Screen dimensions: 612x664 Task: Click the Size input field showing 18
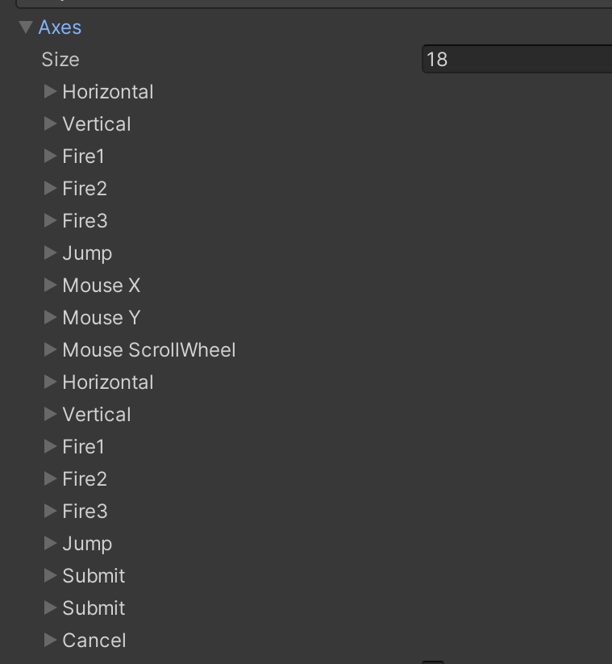516,60
